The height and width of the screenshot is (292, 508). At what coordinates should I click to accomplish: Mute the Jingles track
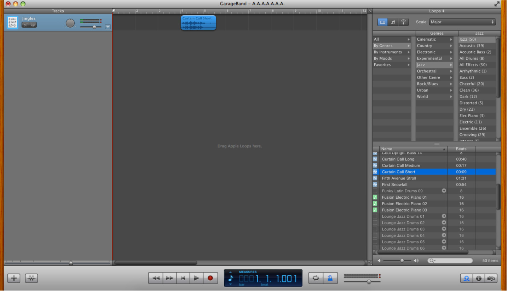(25, 25)
